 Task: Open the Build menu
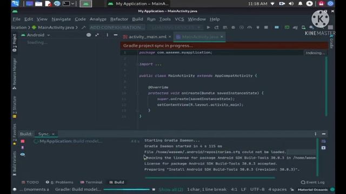click(137, 19)
